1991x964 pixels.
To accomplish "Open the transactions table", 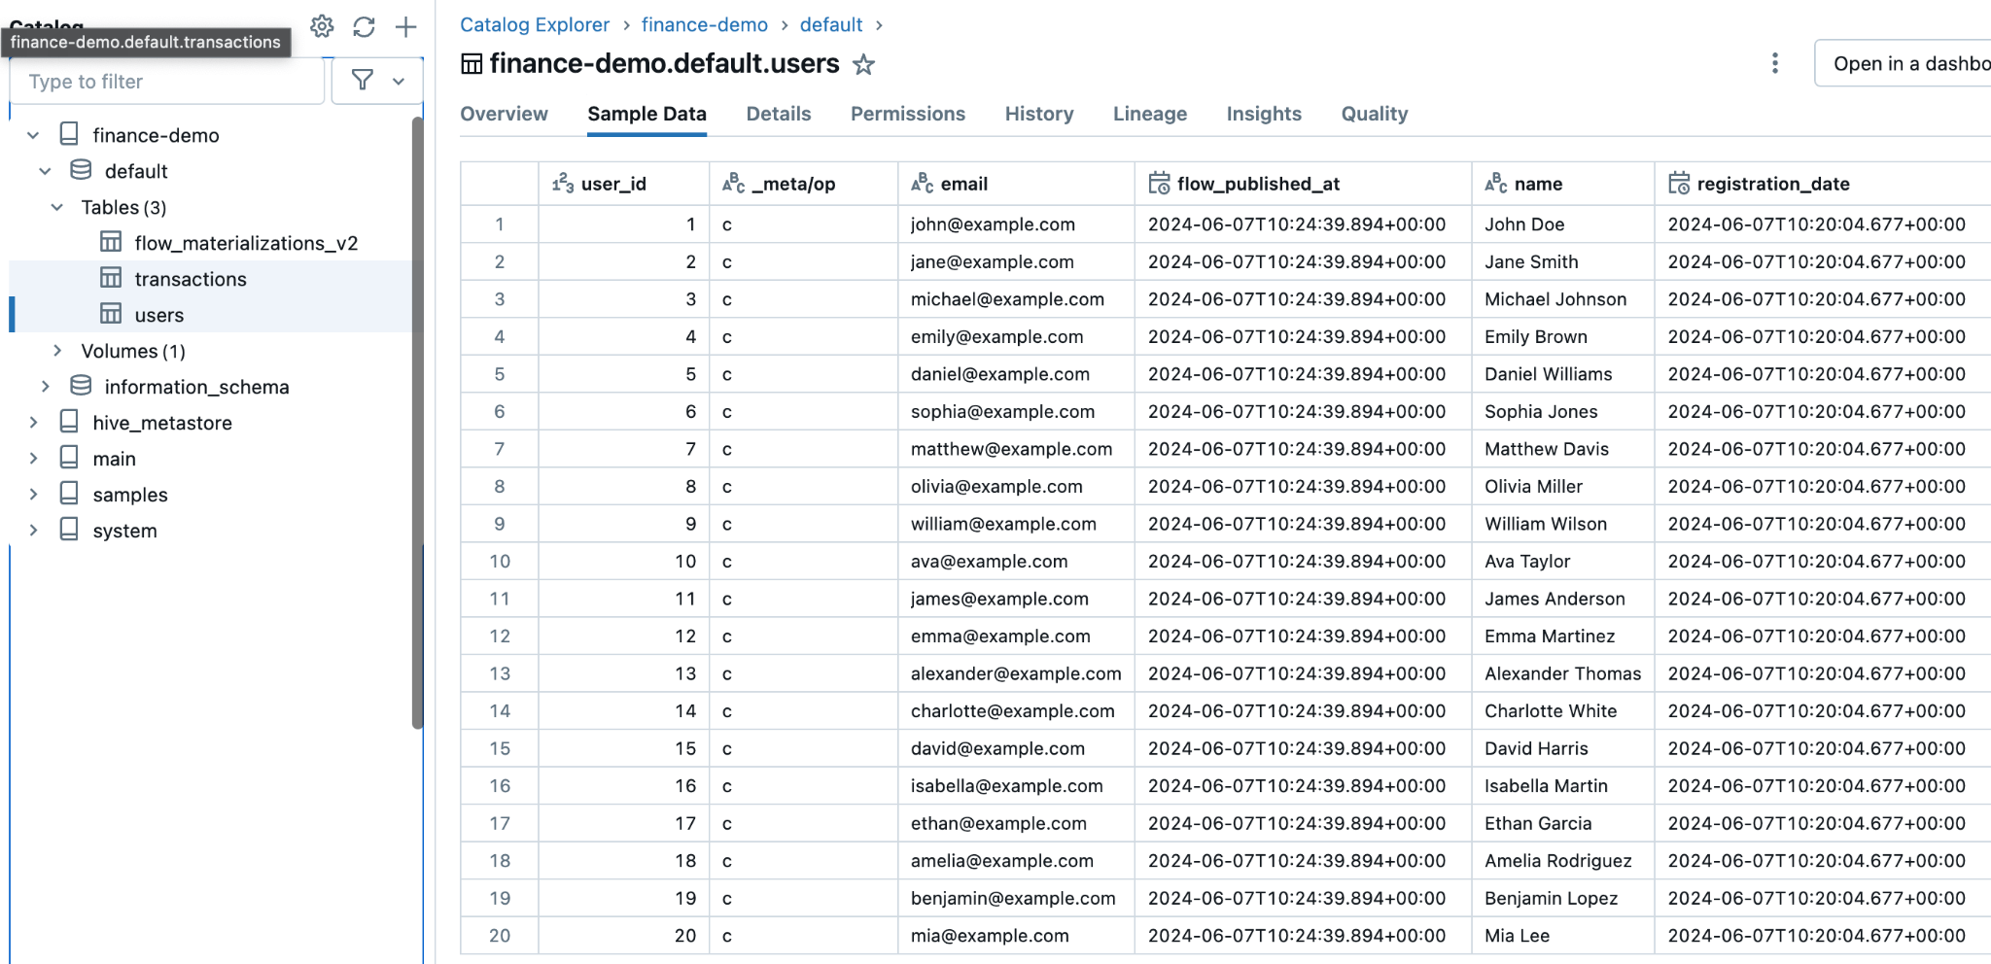I will click(x=191, y=279).
